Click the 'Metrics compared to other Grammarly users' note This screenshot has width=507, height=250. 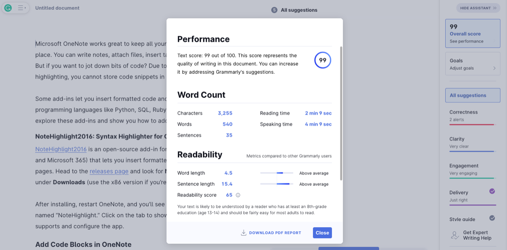(x=289, y=156)
